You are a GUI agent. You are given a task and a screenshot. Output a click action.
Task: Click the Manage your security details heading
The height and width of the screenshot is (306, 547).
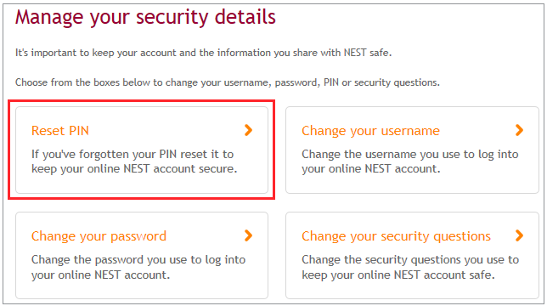pos(145,17)
